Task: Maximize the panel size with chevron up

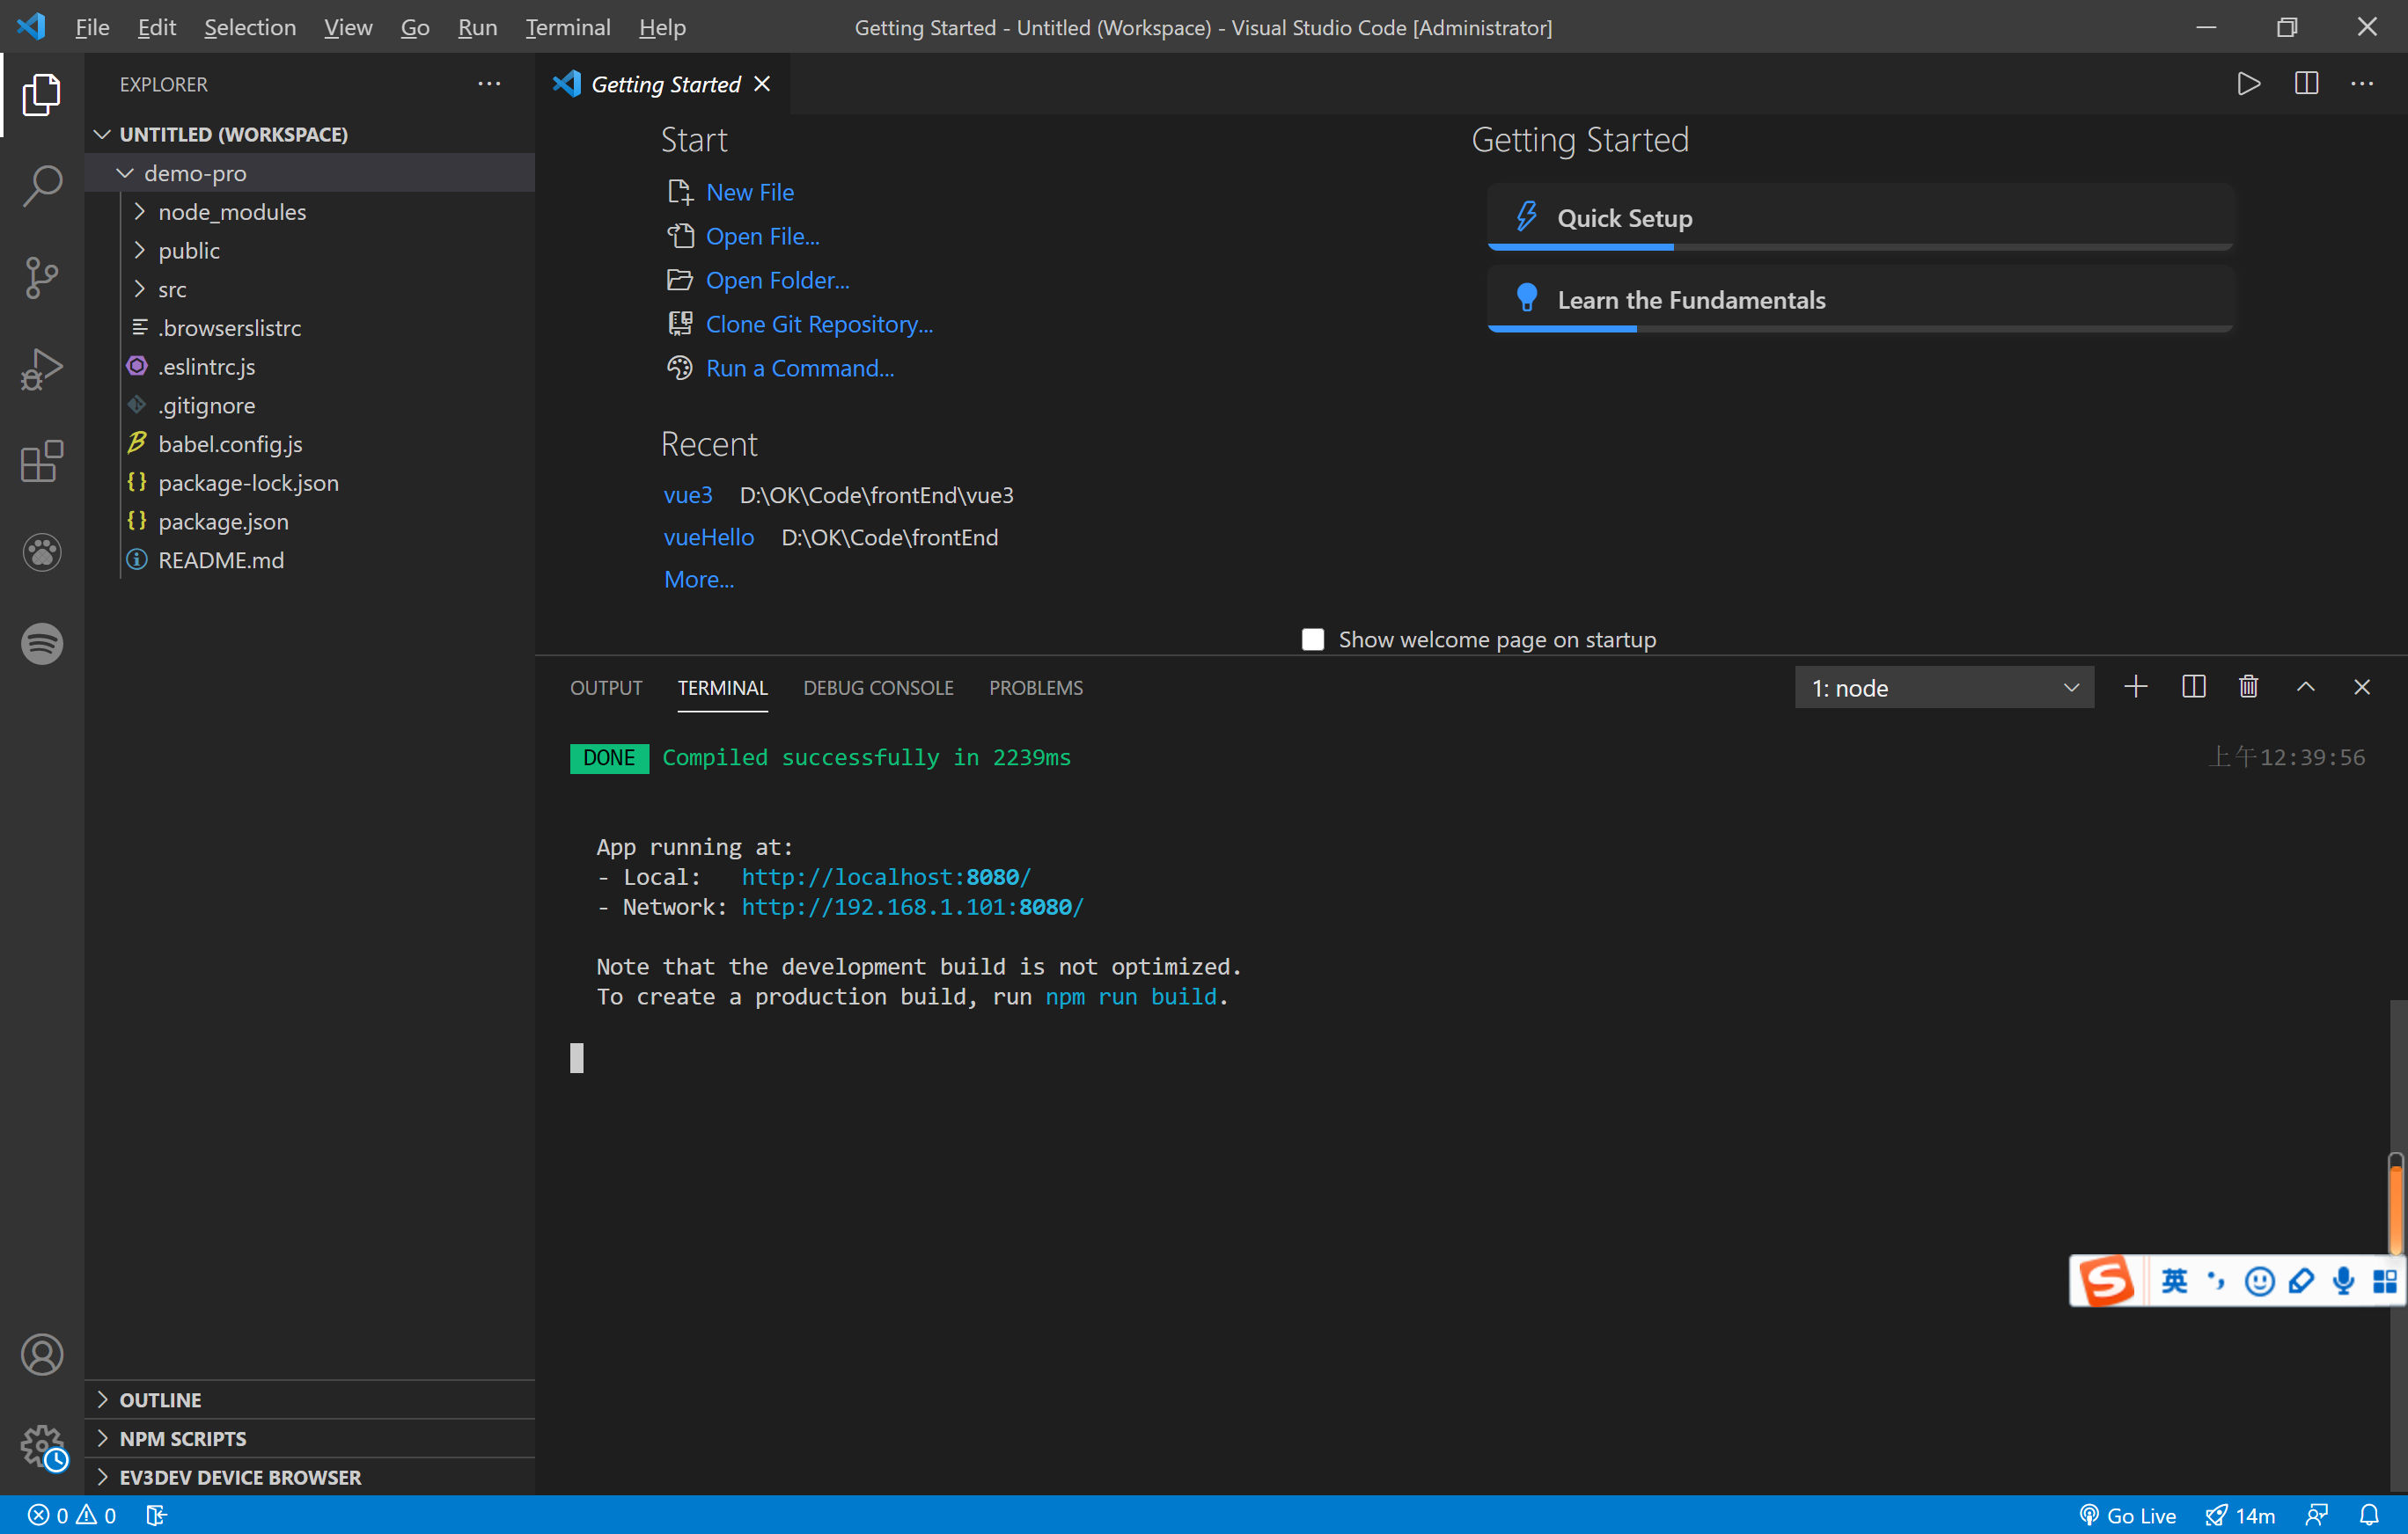Action: (2305, 688)
